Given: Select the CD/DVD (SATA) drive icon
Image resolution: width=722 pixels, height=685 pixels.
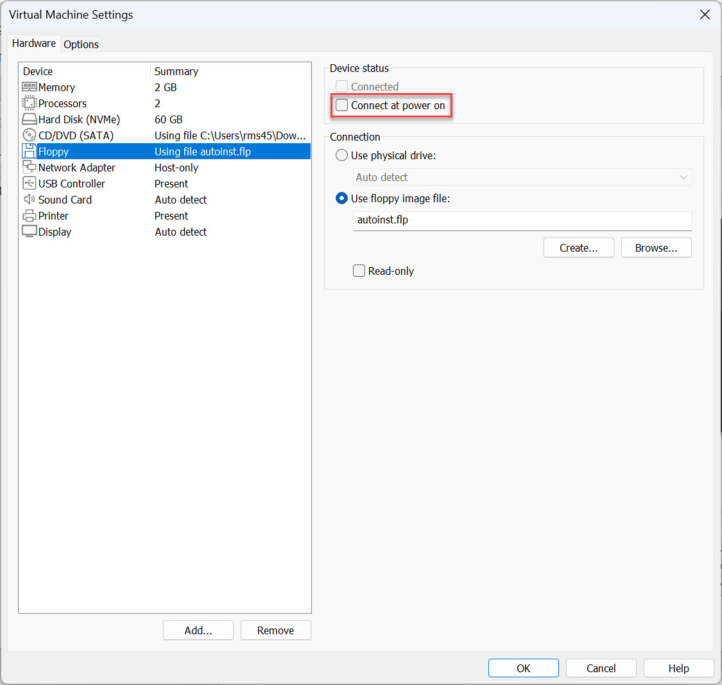Looking at the screenshot, I should click(x=30, y=135).
